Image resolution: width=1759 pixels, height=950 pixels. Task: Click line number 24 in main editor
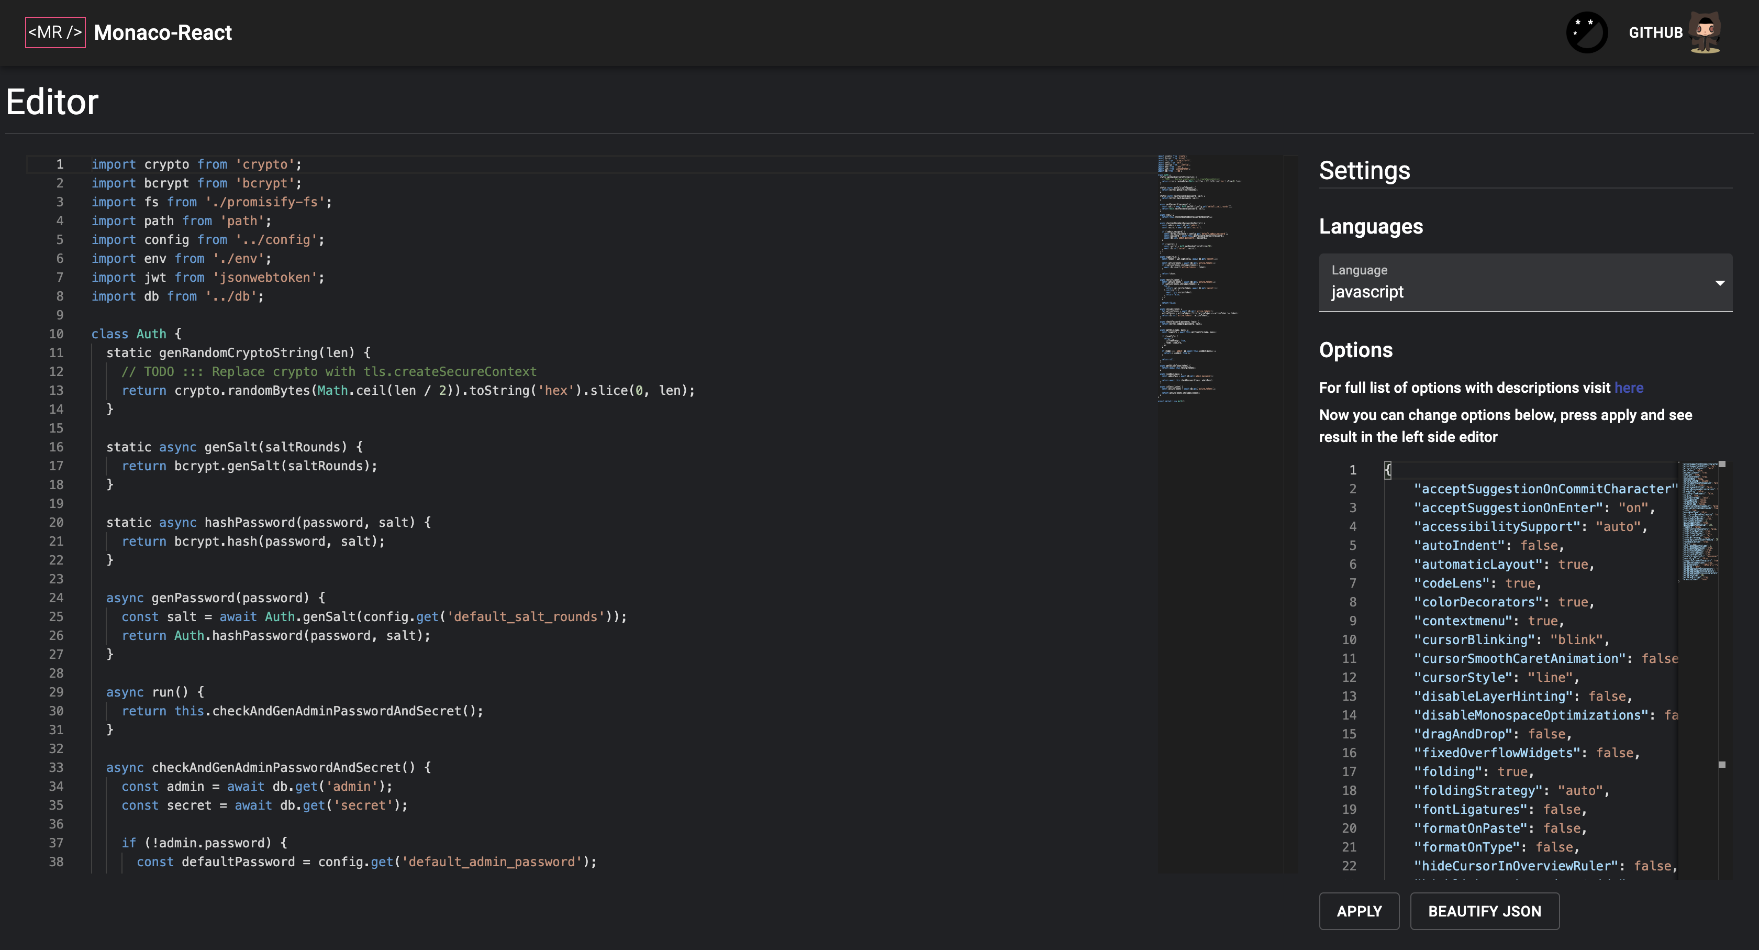(56, 598)
